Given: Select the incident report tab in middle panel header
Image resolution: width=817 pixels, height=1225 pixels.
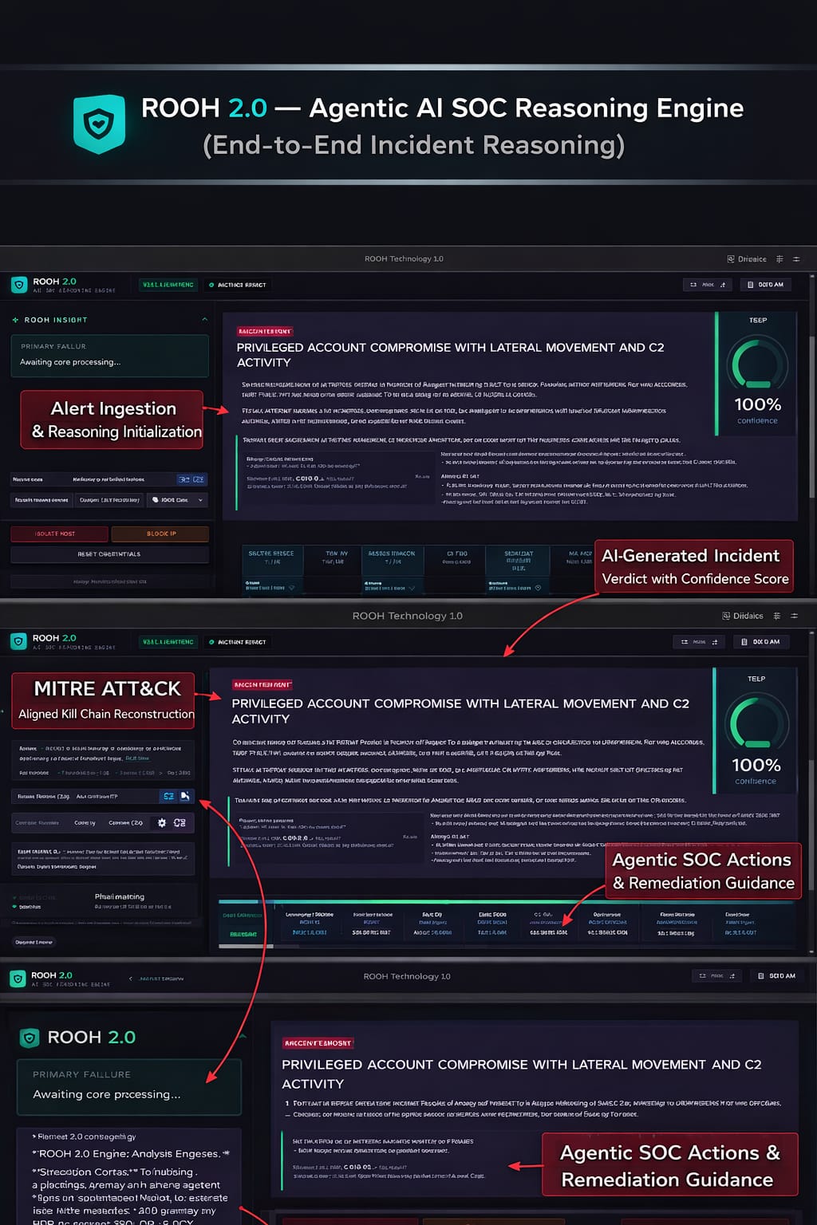Looking at the screenshot, I should point(238,642).
